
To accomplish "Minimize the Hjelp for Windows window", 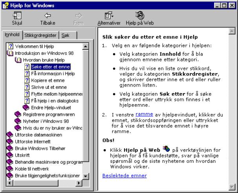I will coord(217,5).
